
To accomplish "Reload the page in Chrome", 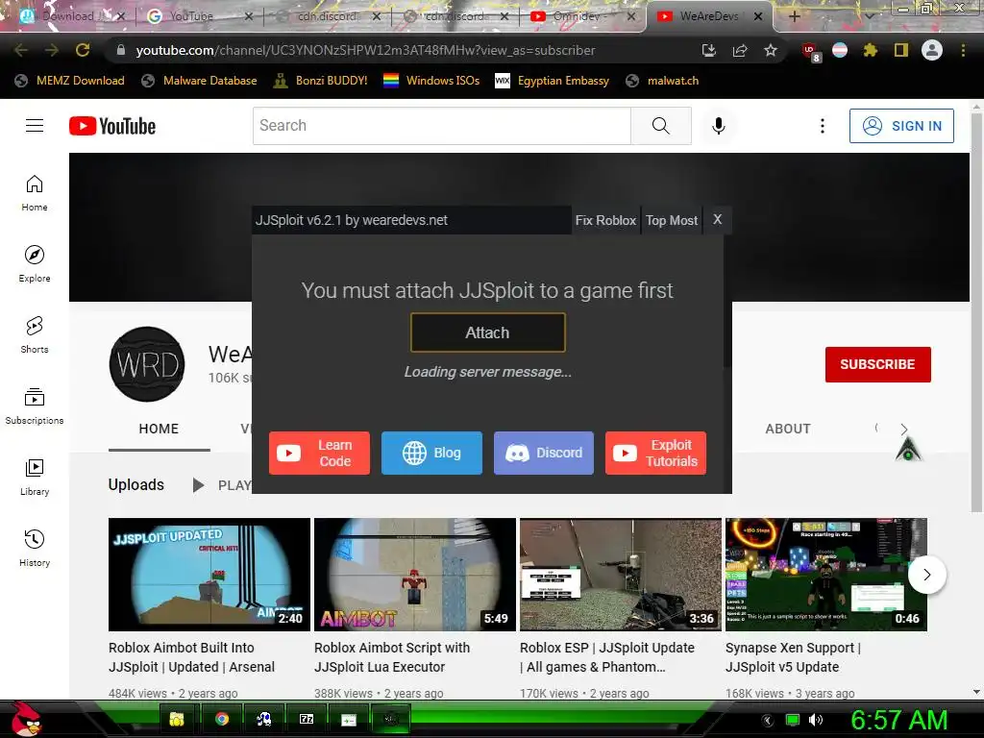I will point(83,50).
